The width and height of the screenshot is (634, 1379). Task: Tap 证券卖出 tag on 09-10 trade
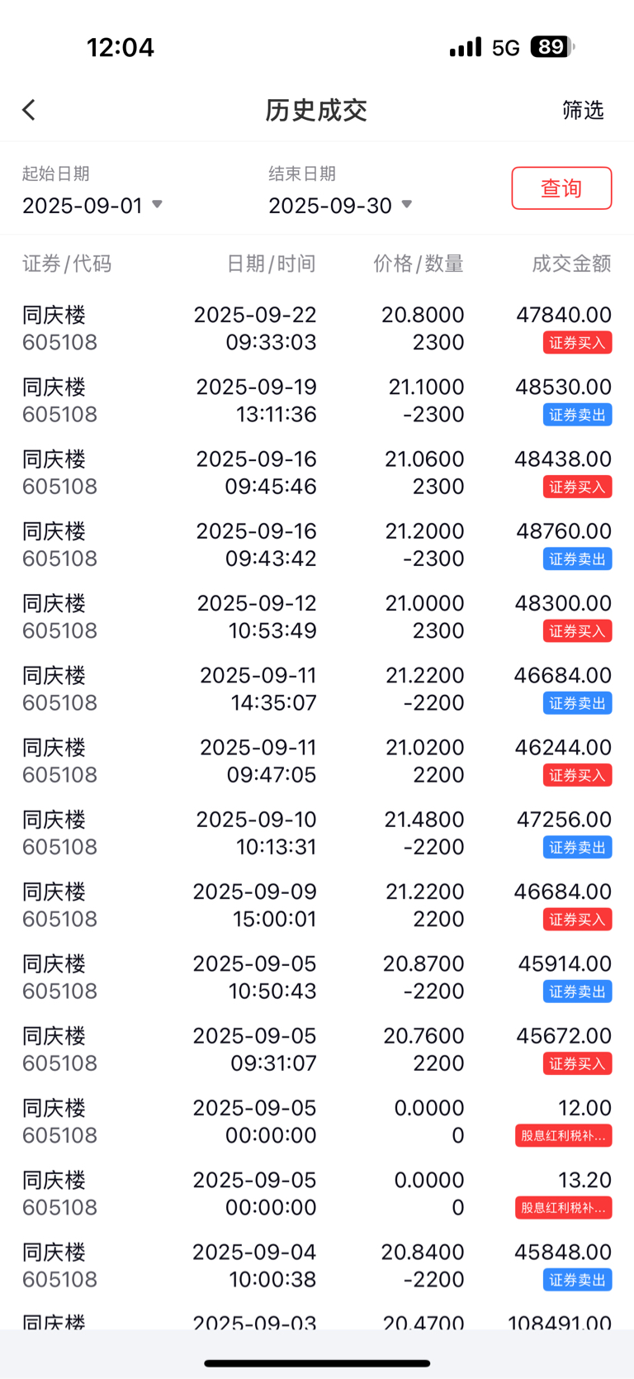click(577, 848)
